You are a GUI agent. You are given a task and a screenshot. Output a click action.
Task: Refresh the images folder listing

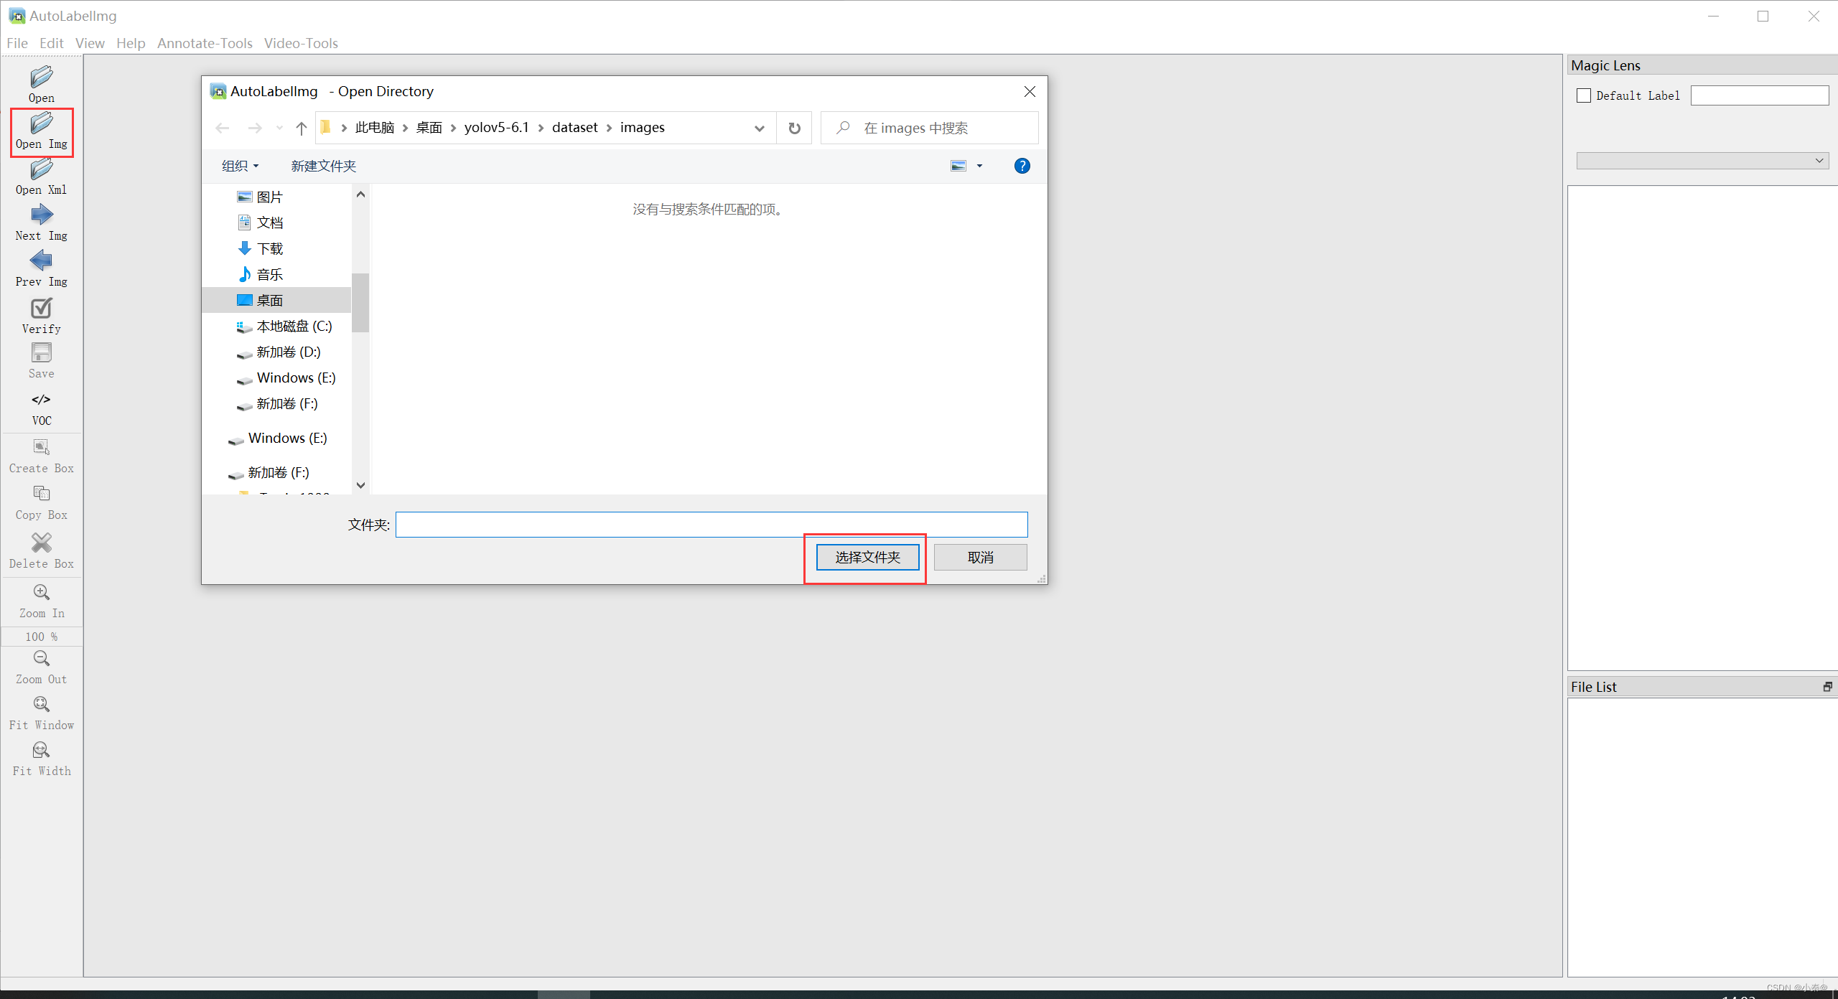click(x=794, y=128)
